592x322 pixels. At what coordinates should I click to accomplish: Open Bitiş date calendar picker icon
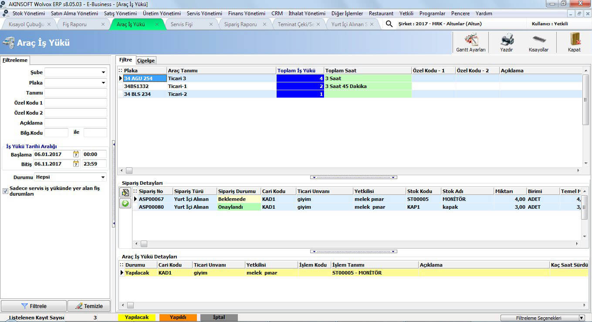[76, 164]
